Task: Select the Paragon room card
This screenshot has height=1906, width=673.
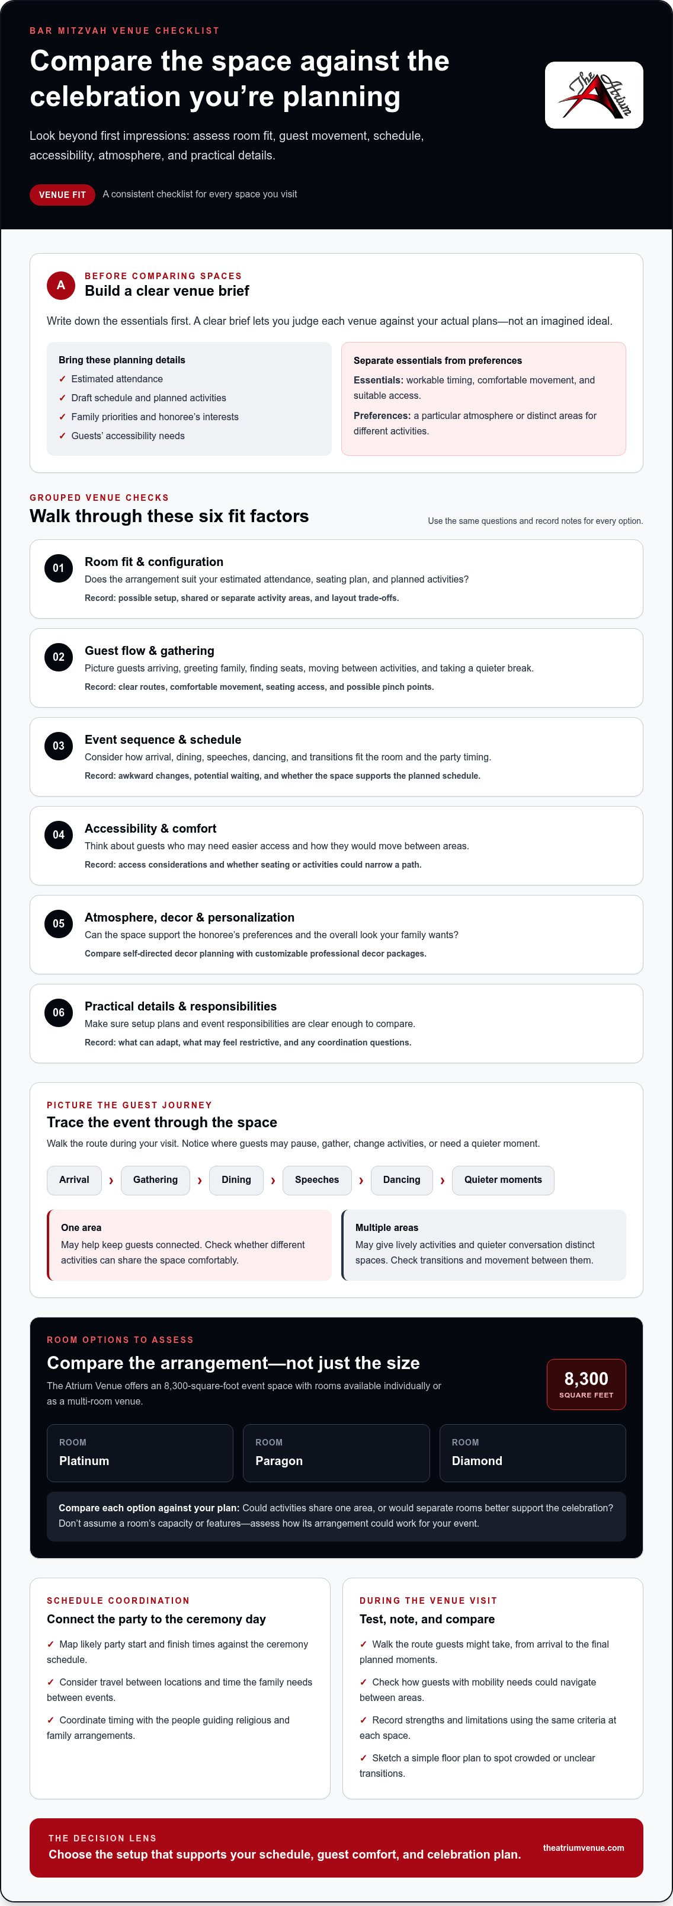Action: point(336,1453)
